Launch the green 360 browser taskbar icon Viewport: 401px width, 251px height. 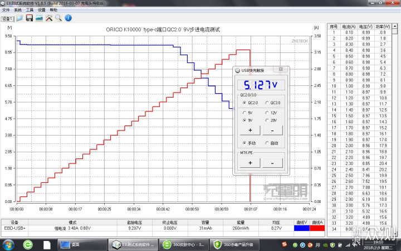26,244
